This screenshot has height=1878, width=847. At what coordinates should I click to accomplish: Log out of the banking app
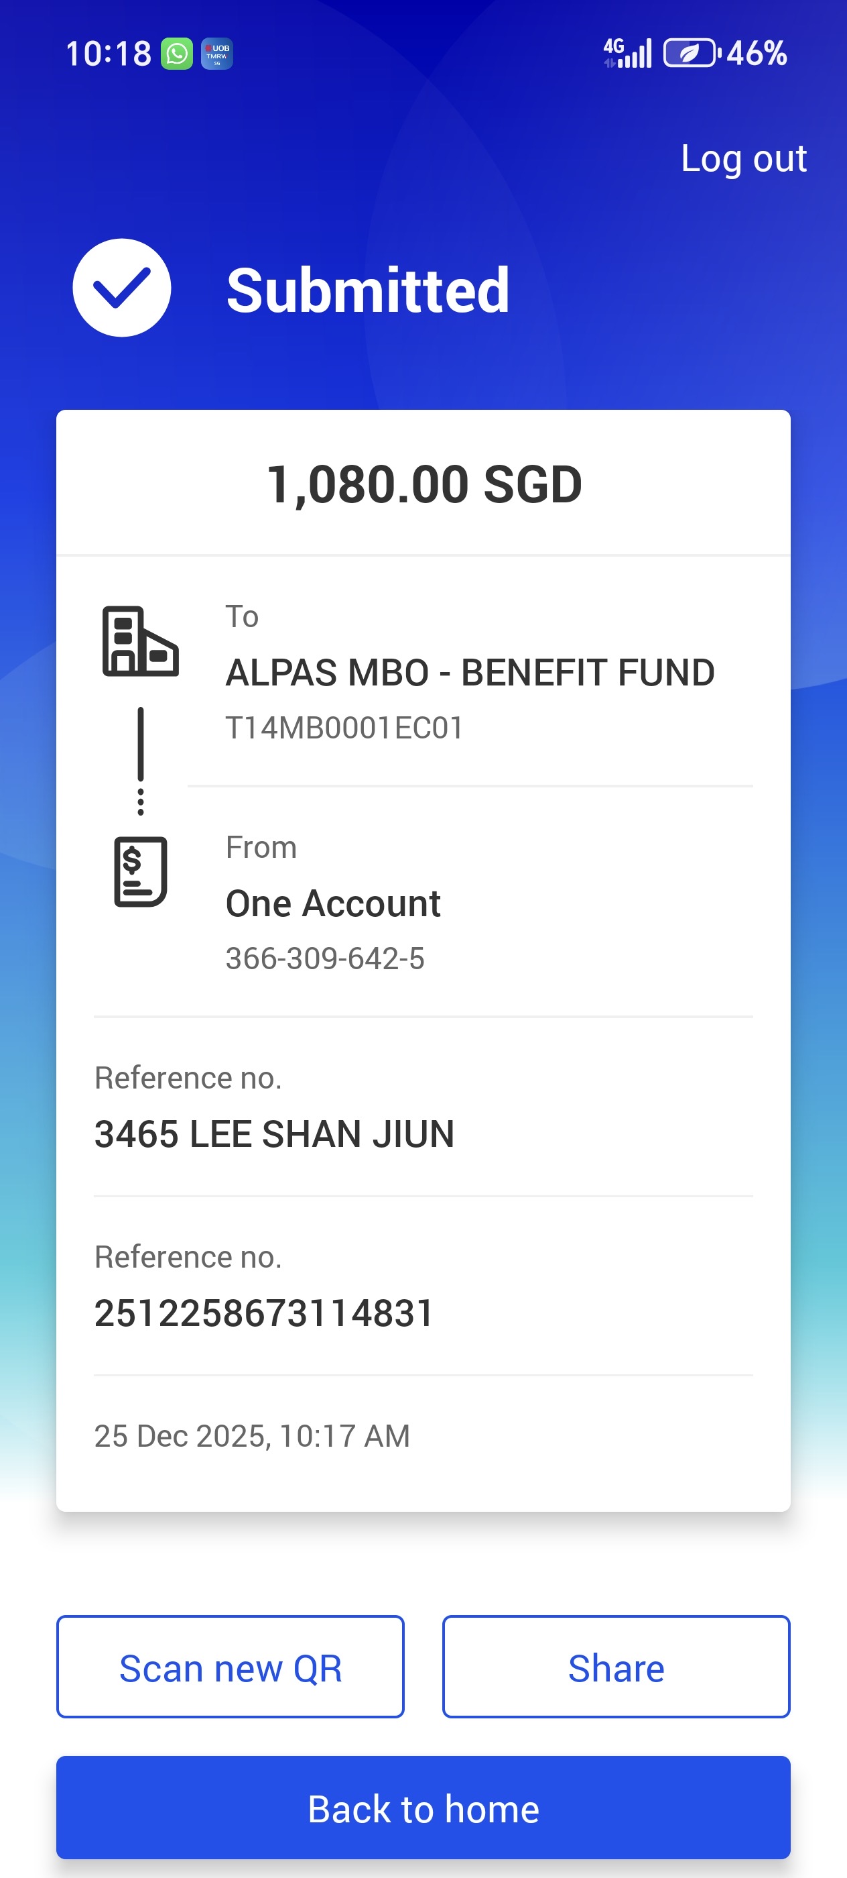pyautogui.click(x=744, y=158)
